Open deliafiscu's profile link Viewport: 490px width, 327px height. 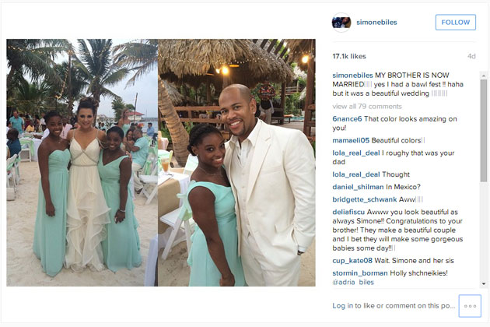[x=348, y=212]
